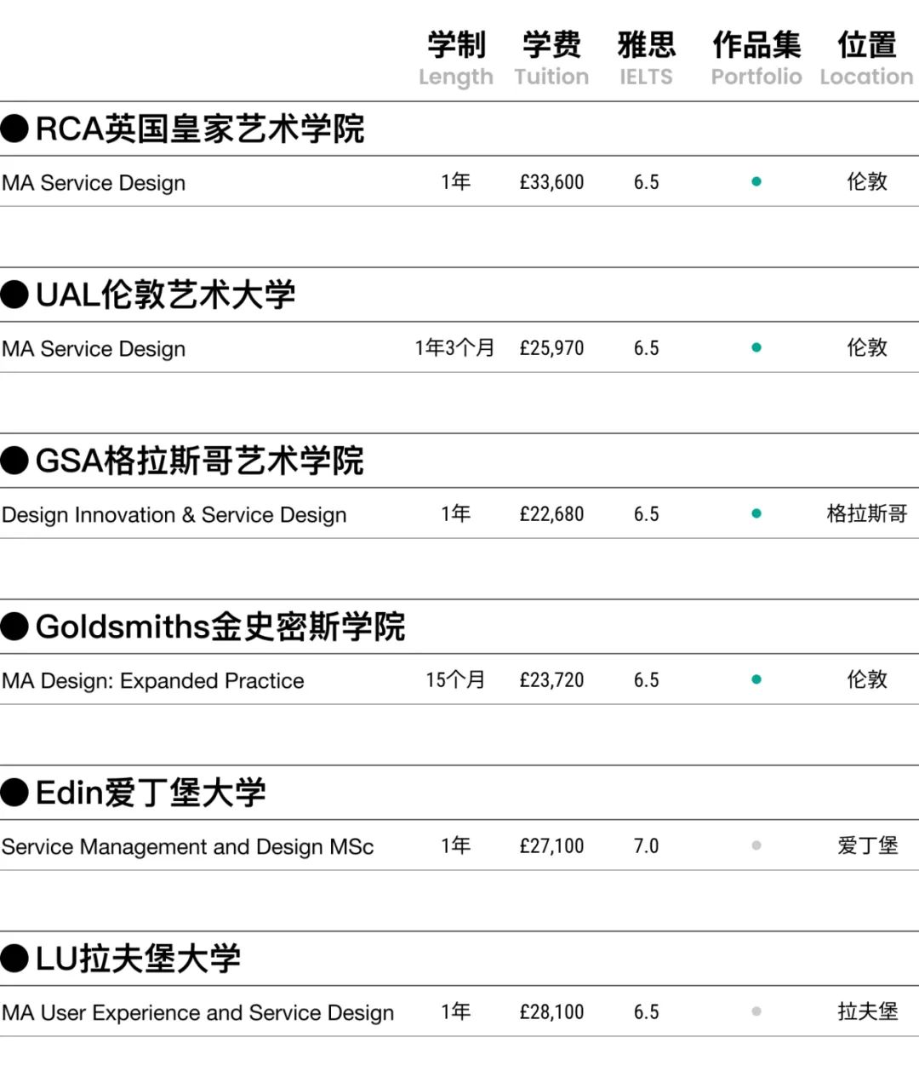Click the black bullet beside GSA格拉斯哥艺术学院
Screen dimensions: 919x1077
pos(14,461)
